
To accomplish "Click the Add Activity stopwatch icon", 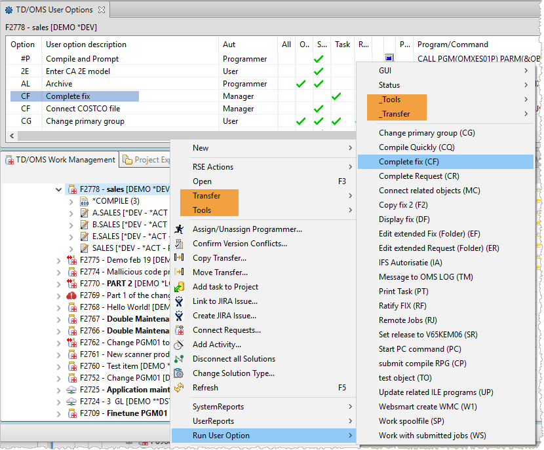I will [179, 345].
